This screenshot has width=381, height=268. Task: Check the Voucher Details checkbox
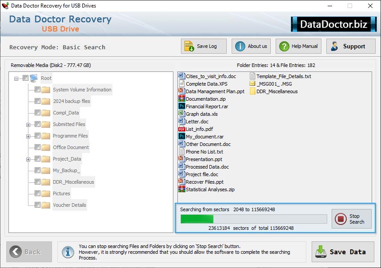pyautogui.click(x=37, y=205)
